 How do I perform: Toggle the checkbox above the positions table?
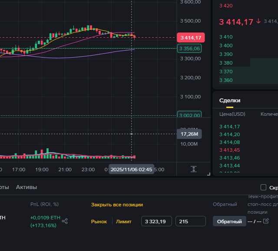[263, 187]
